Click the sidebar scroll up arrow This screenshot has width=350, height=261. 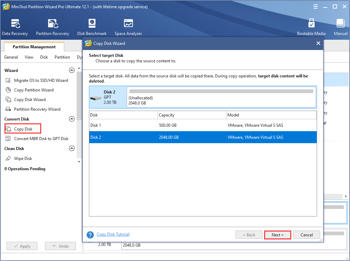point(79,68)
